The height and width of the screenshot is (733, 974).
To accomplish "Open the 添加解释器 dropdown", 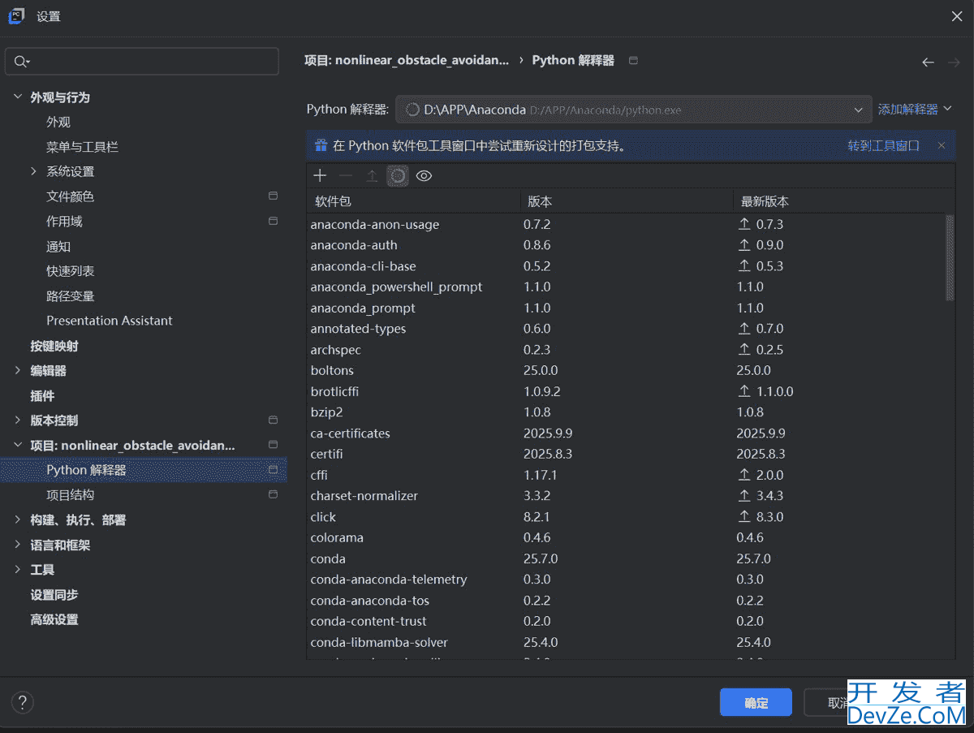I will [x=914, y=110].
